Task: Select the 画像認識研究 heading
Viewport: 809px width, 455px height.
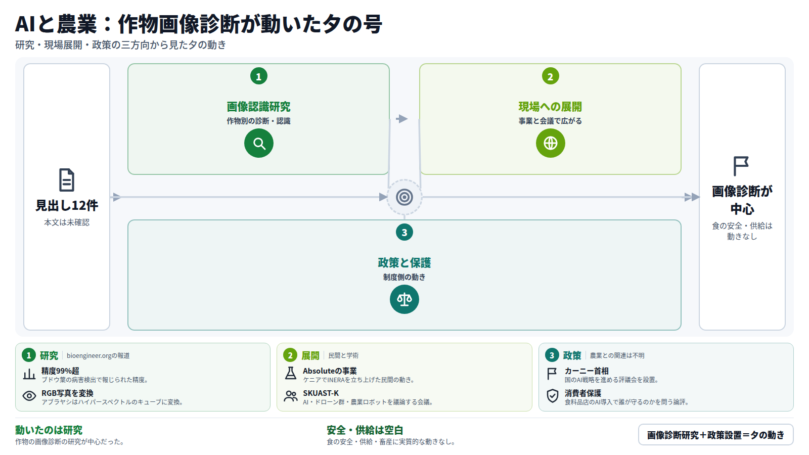Action: [259, 107]
